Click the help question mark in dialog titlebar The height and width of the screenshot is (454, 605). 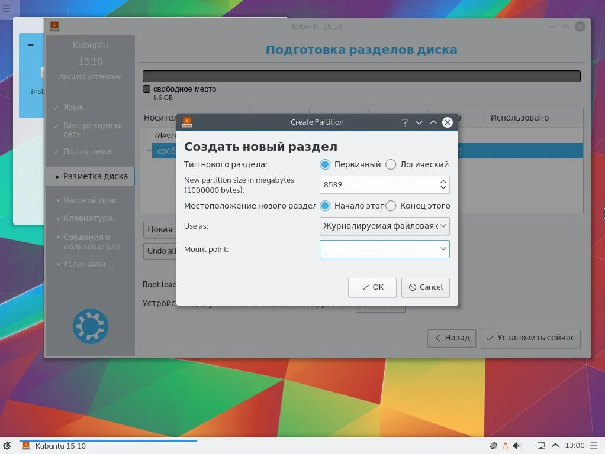click(405, 122)
